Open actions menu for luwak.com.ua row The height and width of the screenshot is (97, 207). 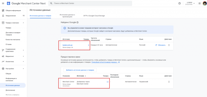(x=169, y=45)
